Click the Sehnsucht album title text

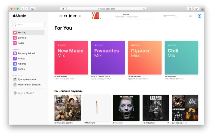(118, 123)
